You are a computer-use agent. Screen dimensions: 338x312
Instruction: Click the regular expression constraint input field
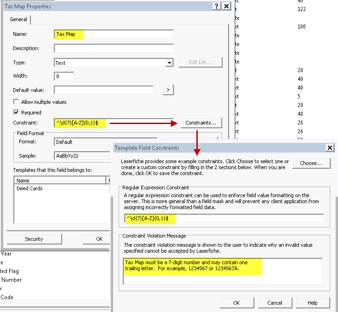pos(224,218)
